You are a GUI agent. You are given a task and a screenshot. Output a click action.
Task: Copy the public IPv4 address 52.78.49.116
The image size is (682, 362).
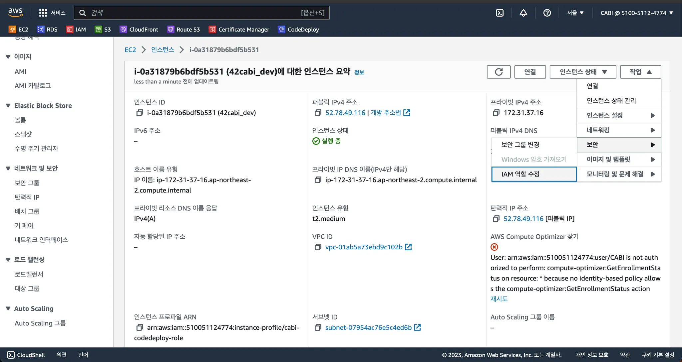coord(318,113)
